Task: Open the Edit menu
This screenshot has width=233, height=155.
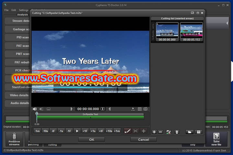Action: pos(14,10)
